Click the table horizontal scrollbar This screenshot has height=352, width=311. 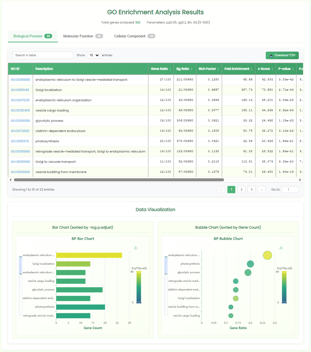[x=119, y=180]
